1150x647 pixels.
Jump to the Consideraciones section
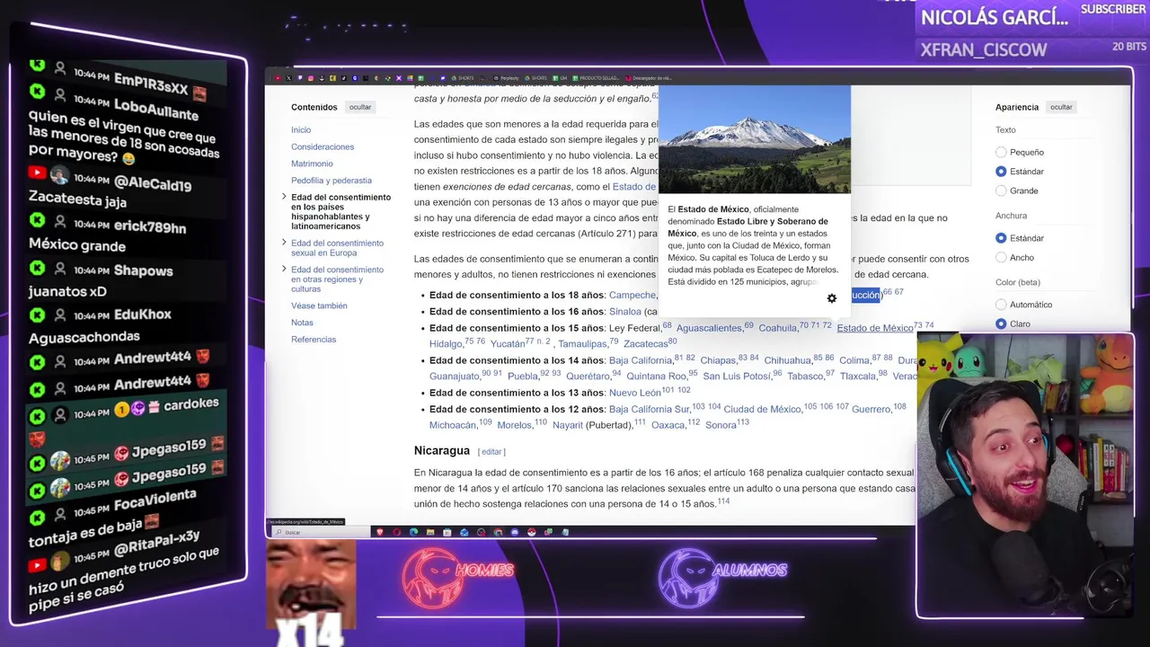(323, 146)
